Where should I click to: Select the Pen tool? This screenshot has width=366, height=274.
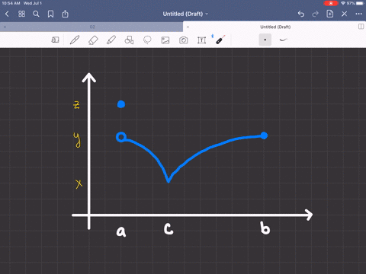click(x=75, y=40)
